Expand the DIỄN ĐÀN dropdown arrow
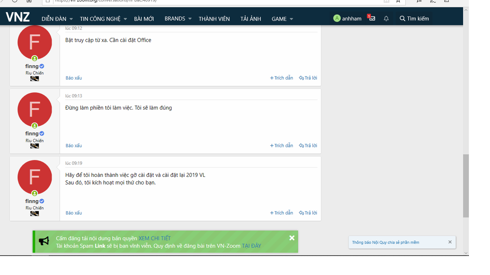 pyautogui.click(x=71, y=19)
